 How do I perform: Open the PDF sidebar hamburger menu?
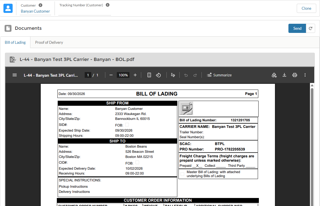15,75
